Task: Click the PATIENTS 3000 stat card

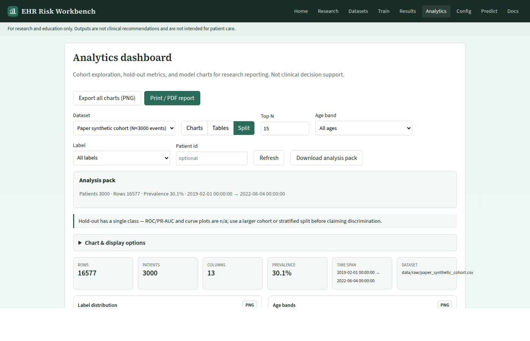Action: (168, 274)
